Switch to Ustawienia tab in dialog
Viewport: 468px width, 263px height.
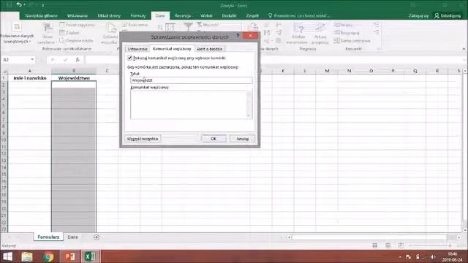pyautogui.click(x=137, y=49)
